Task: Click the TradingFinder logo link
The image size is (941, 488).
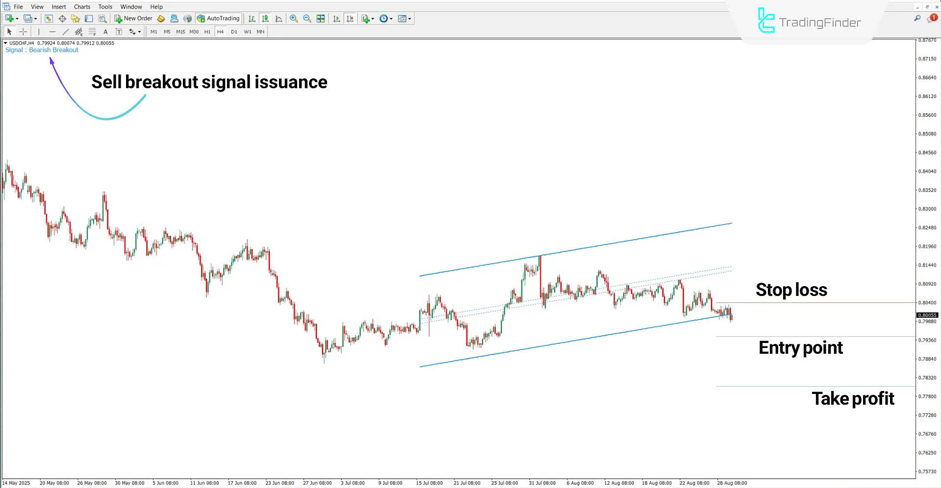Action: (809, 22)
